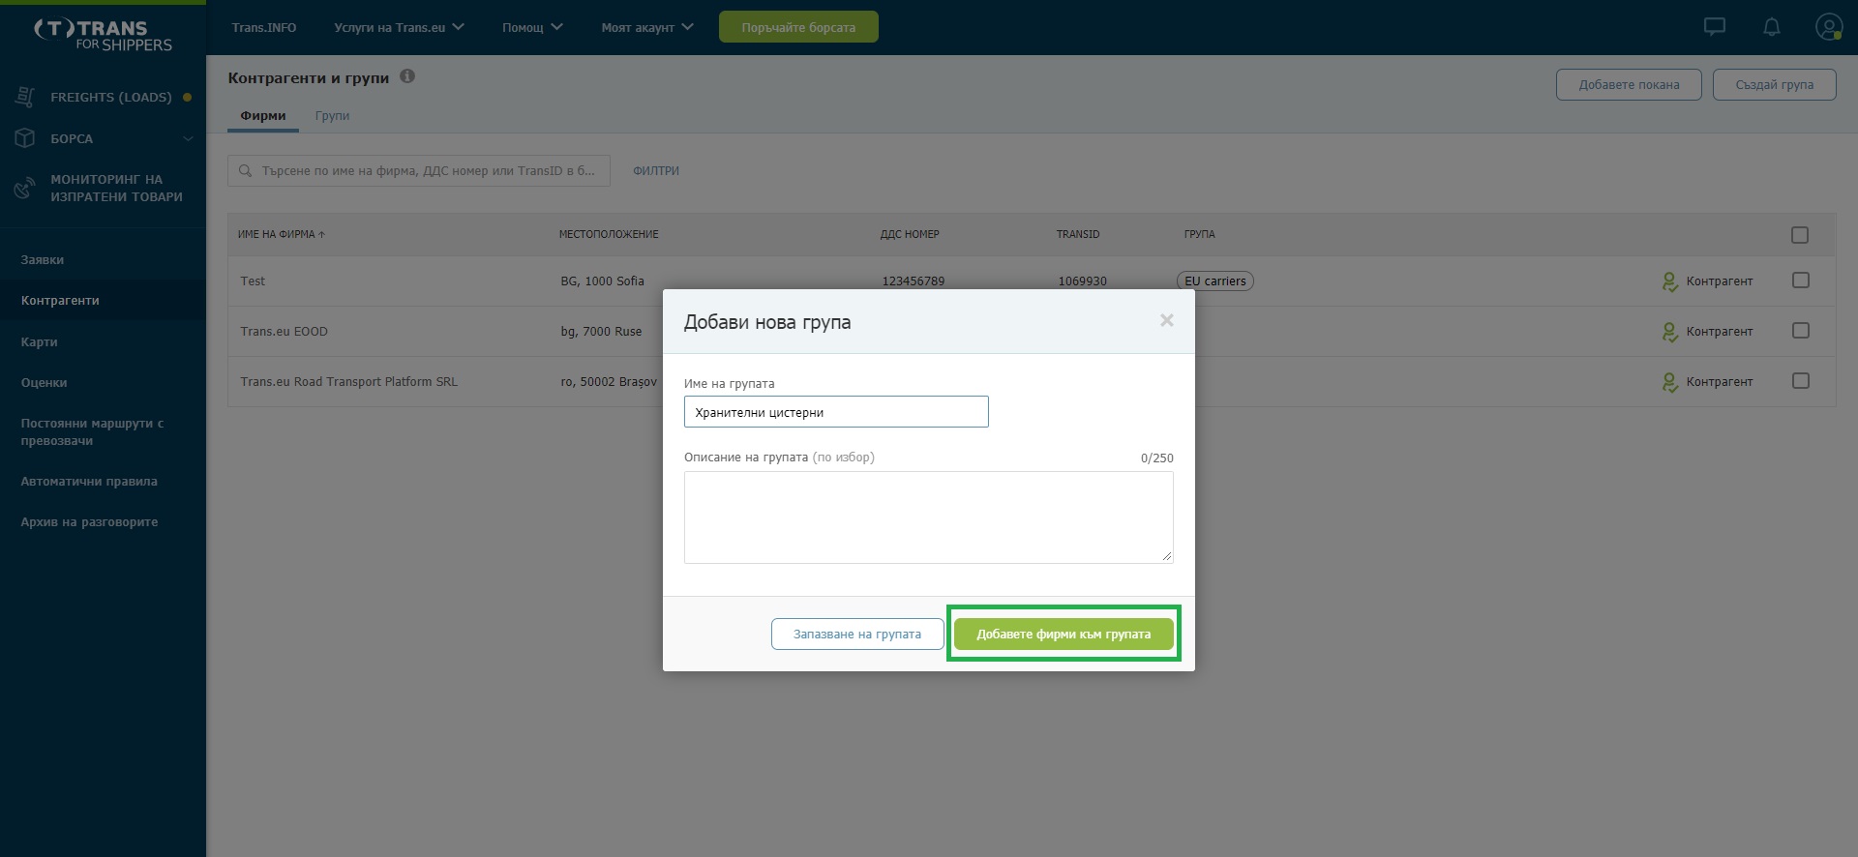This screenshot has width=1858, height=857.
Task: Open Заявки in the sidebar
Action: pyautogui.click(x=43, y=259)
